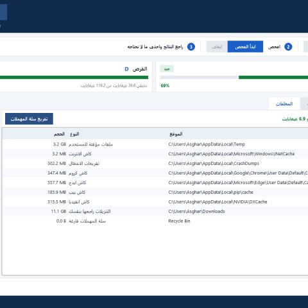This screenshot has height=308, width=308.
Task: Select the AppData\Local\Temp row
Action: (x=155, y=144)
